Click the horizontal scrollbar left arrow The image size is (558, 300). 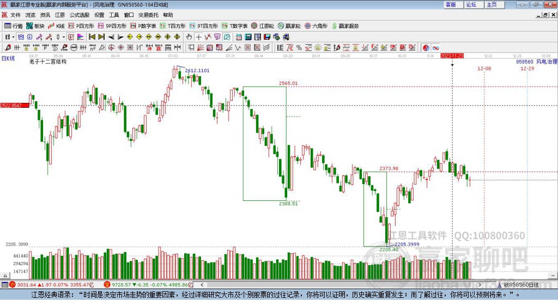tap(202, 285)
